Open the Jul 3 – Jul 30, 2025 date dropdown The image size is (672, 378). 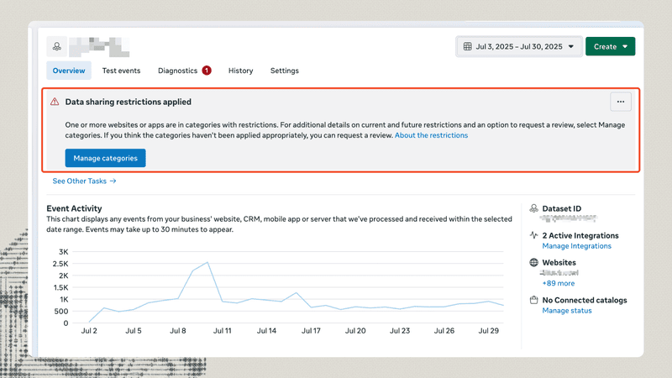[518, 46]
